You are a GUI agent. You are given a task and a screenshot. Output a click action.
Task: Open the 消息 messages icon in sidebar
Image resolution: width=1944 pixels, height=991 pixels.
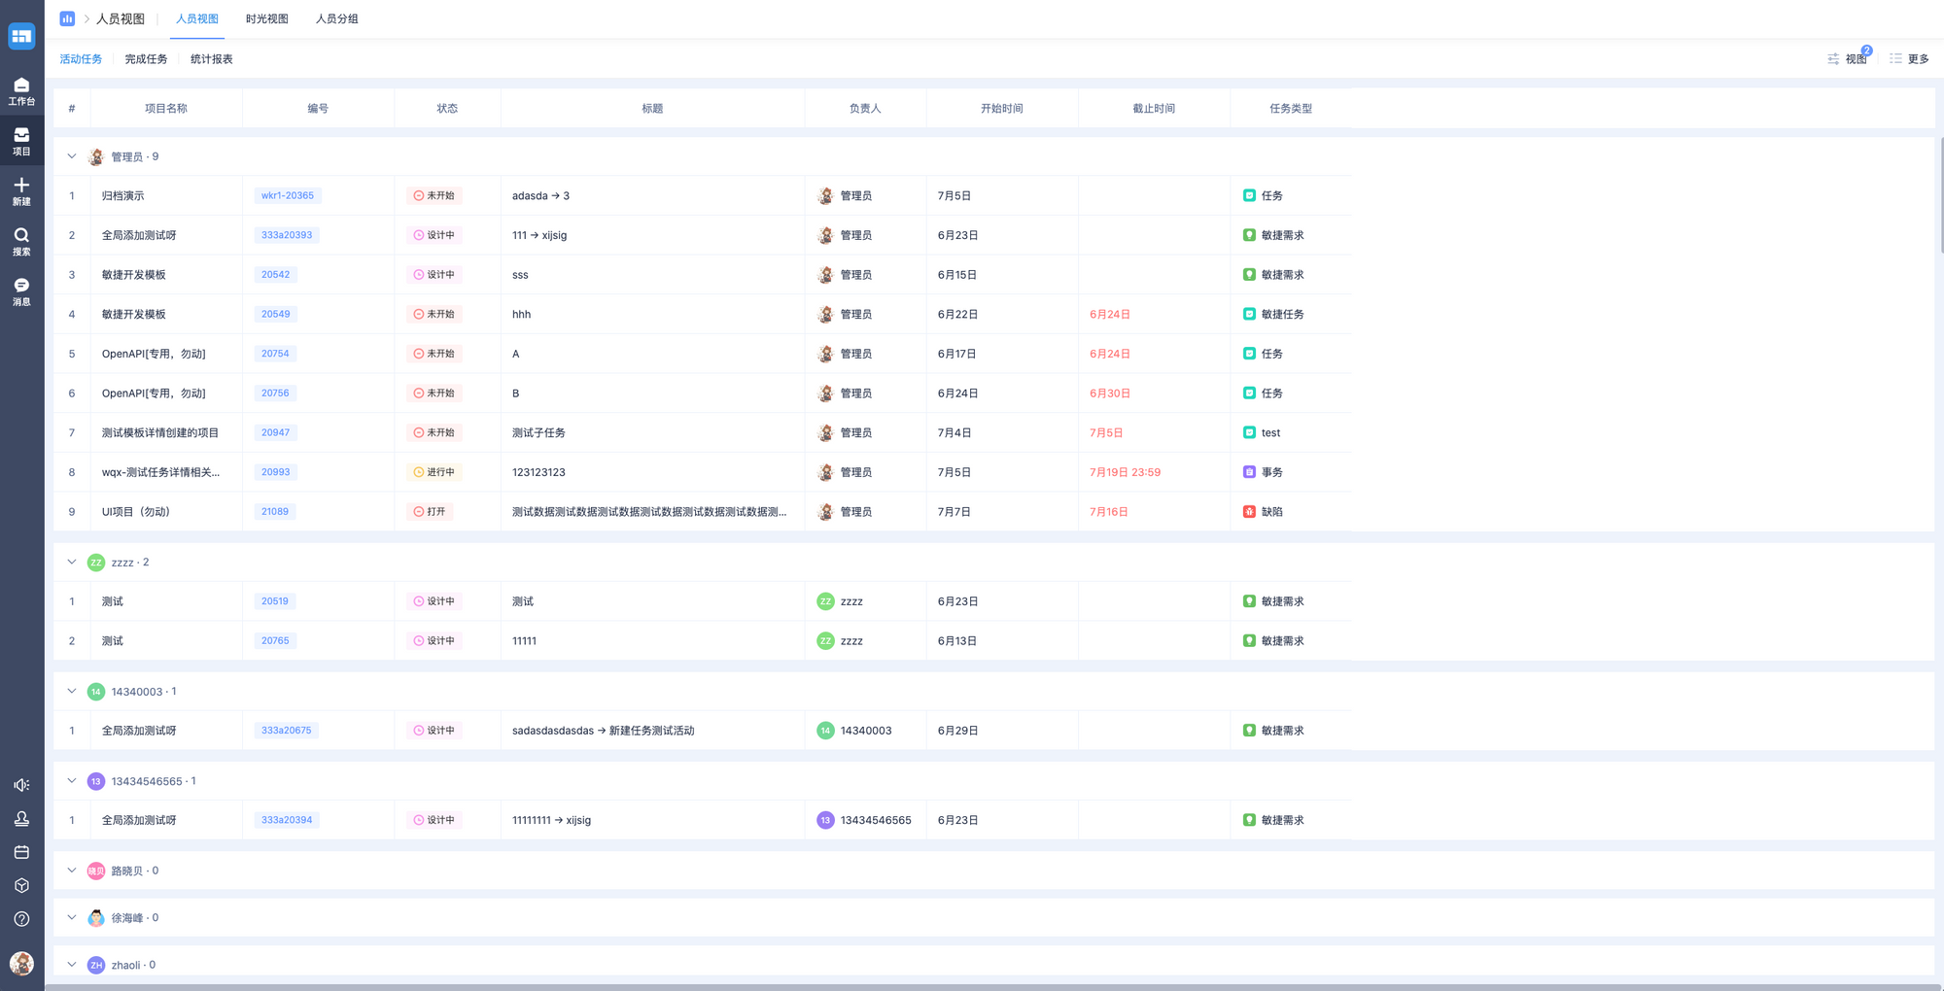point(21,291)
